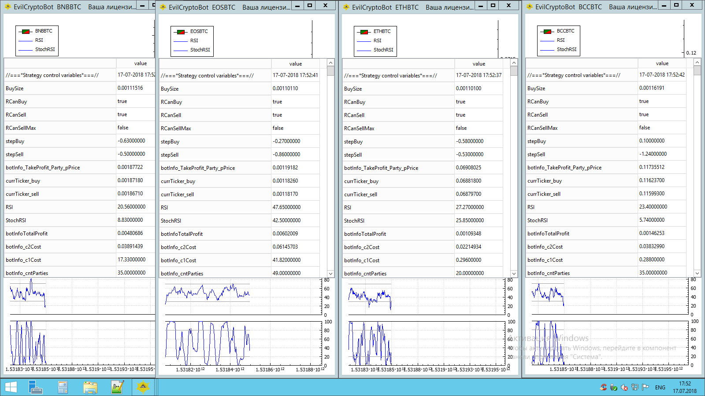Click the 'value' column header in the BCCBTC window

pos(662,63)
